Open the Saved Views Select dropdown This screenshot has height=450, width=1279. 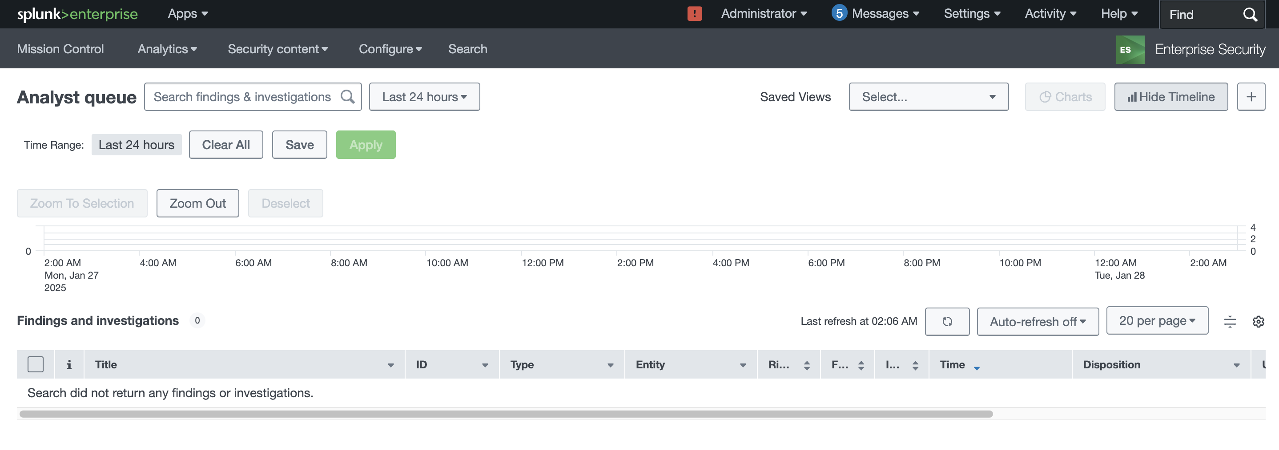click(928, 97)
